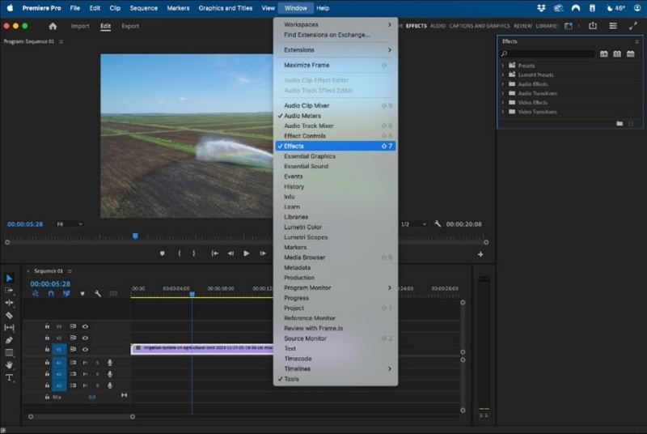Select the Ripple Edit tool
647x434 pixels.
9,303
